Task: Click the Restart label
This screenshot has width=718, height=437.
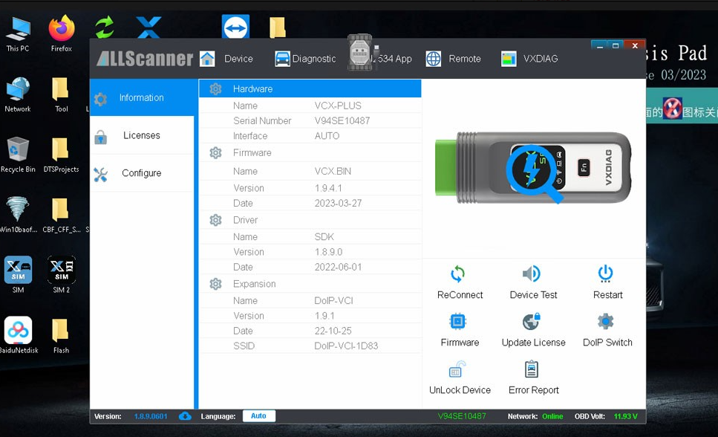Action: click(607, 295)
